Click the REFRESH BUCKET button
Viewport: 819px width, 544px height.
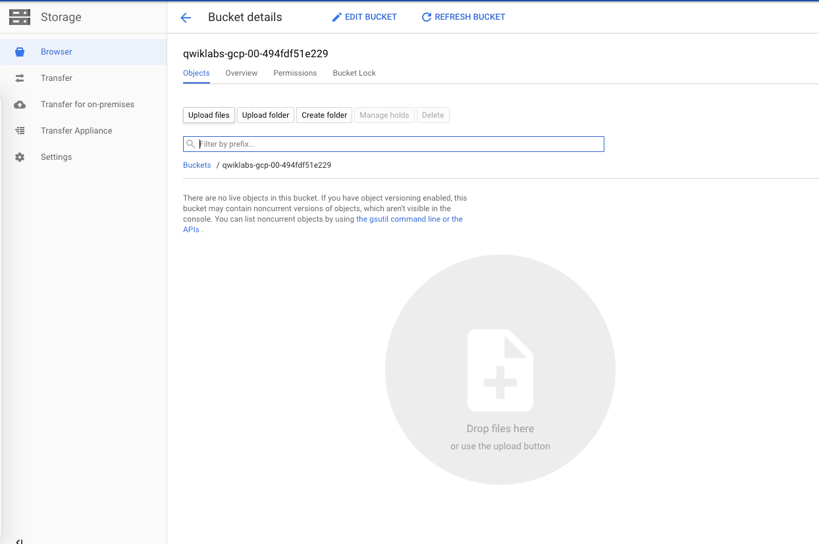[x=463, y=17]
